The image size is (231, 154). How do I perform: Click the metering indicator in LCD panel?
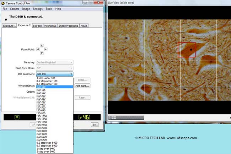click(17, 117)
